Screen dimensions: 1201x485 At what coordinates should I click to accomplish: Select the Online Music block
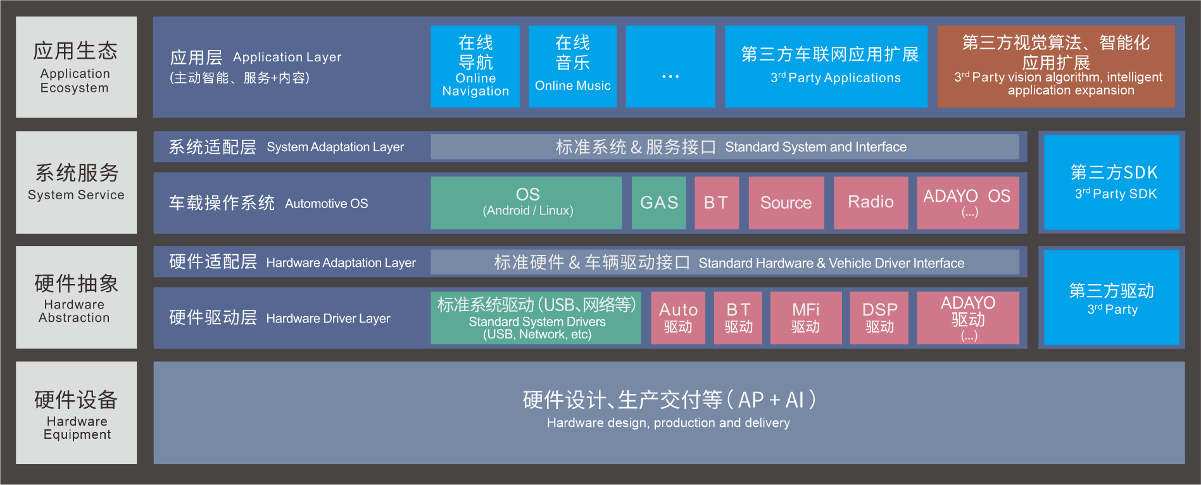(x=572, y=66)
